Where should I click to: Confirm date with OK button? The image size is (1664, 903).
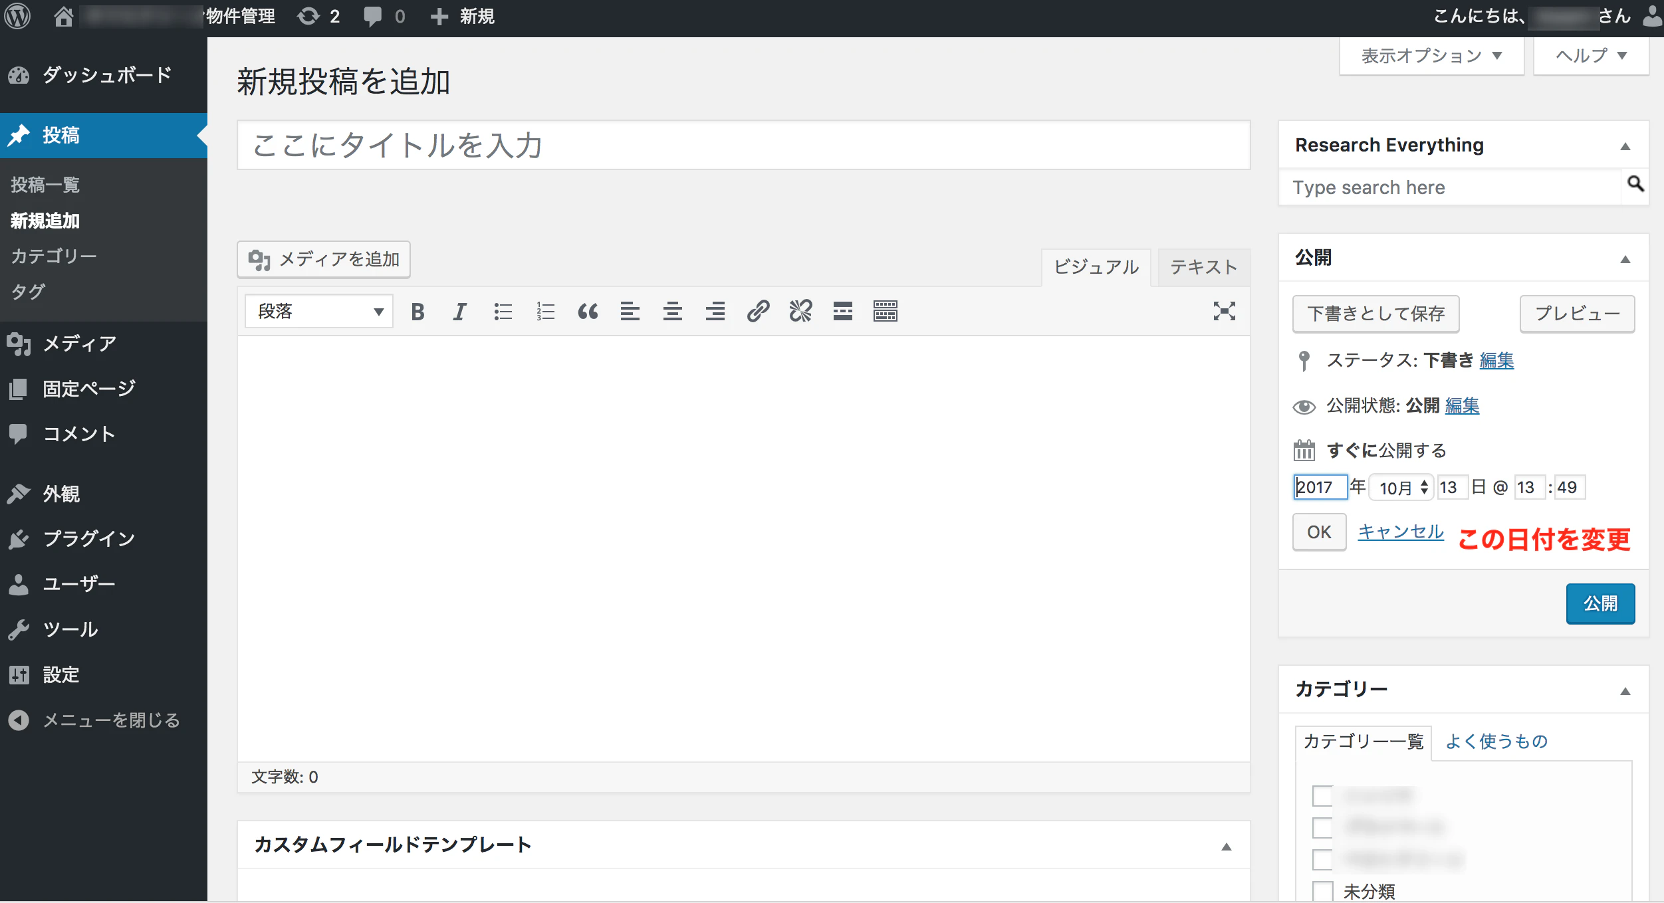click(x=1319, y=532)
